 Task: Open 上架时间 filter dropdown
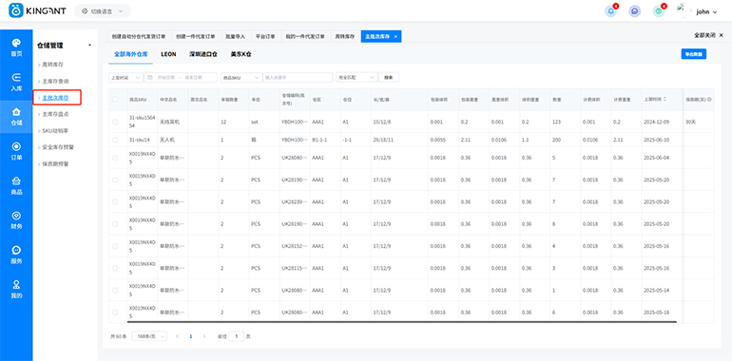point(125,77)
